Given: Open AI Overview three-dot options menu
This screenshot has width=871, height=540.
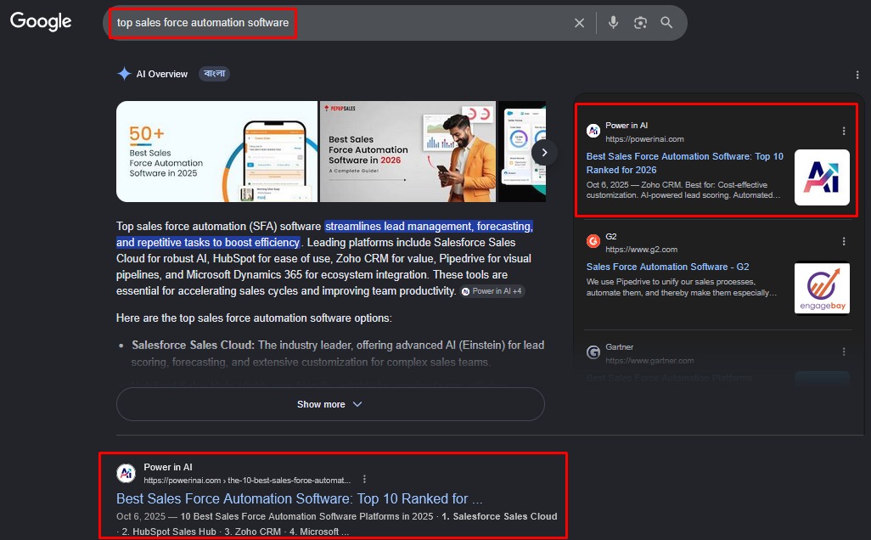Looking at the screenshot, I should [x=857, y=75].
